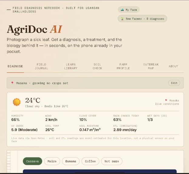Open the My Farm pill button

[x=129, y=10]
